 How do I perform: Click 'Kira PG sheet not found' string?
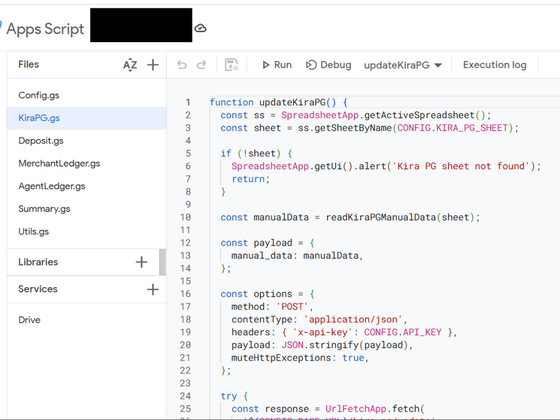click(x=461, y=167)
